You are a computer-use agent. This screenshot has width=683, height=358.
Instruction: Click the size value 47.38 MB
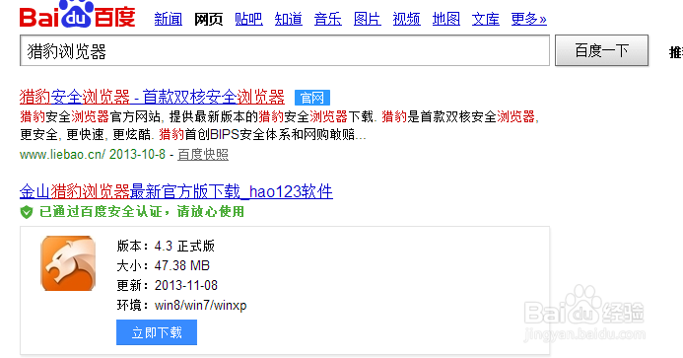(182, 265)
